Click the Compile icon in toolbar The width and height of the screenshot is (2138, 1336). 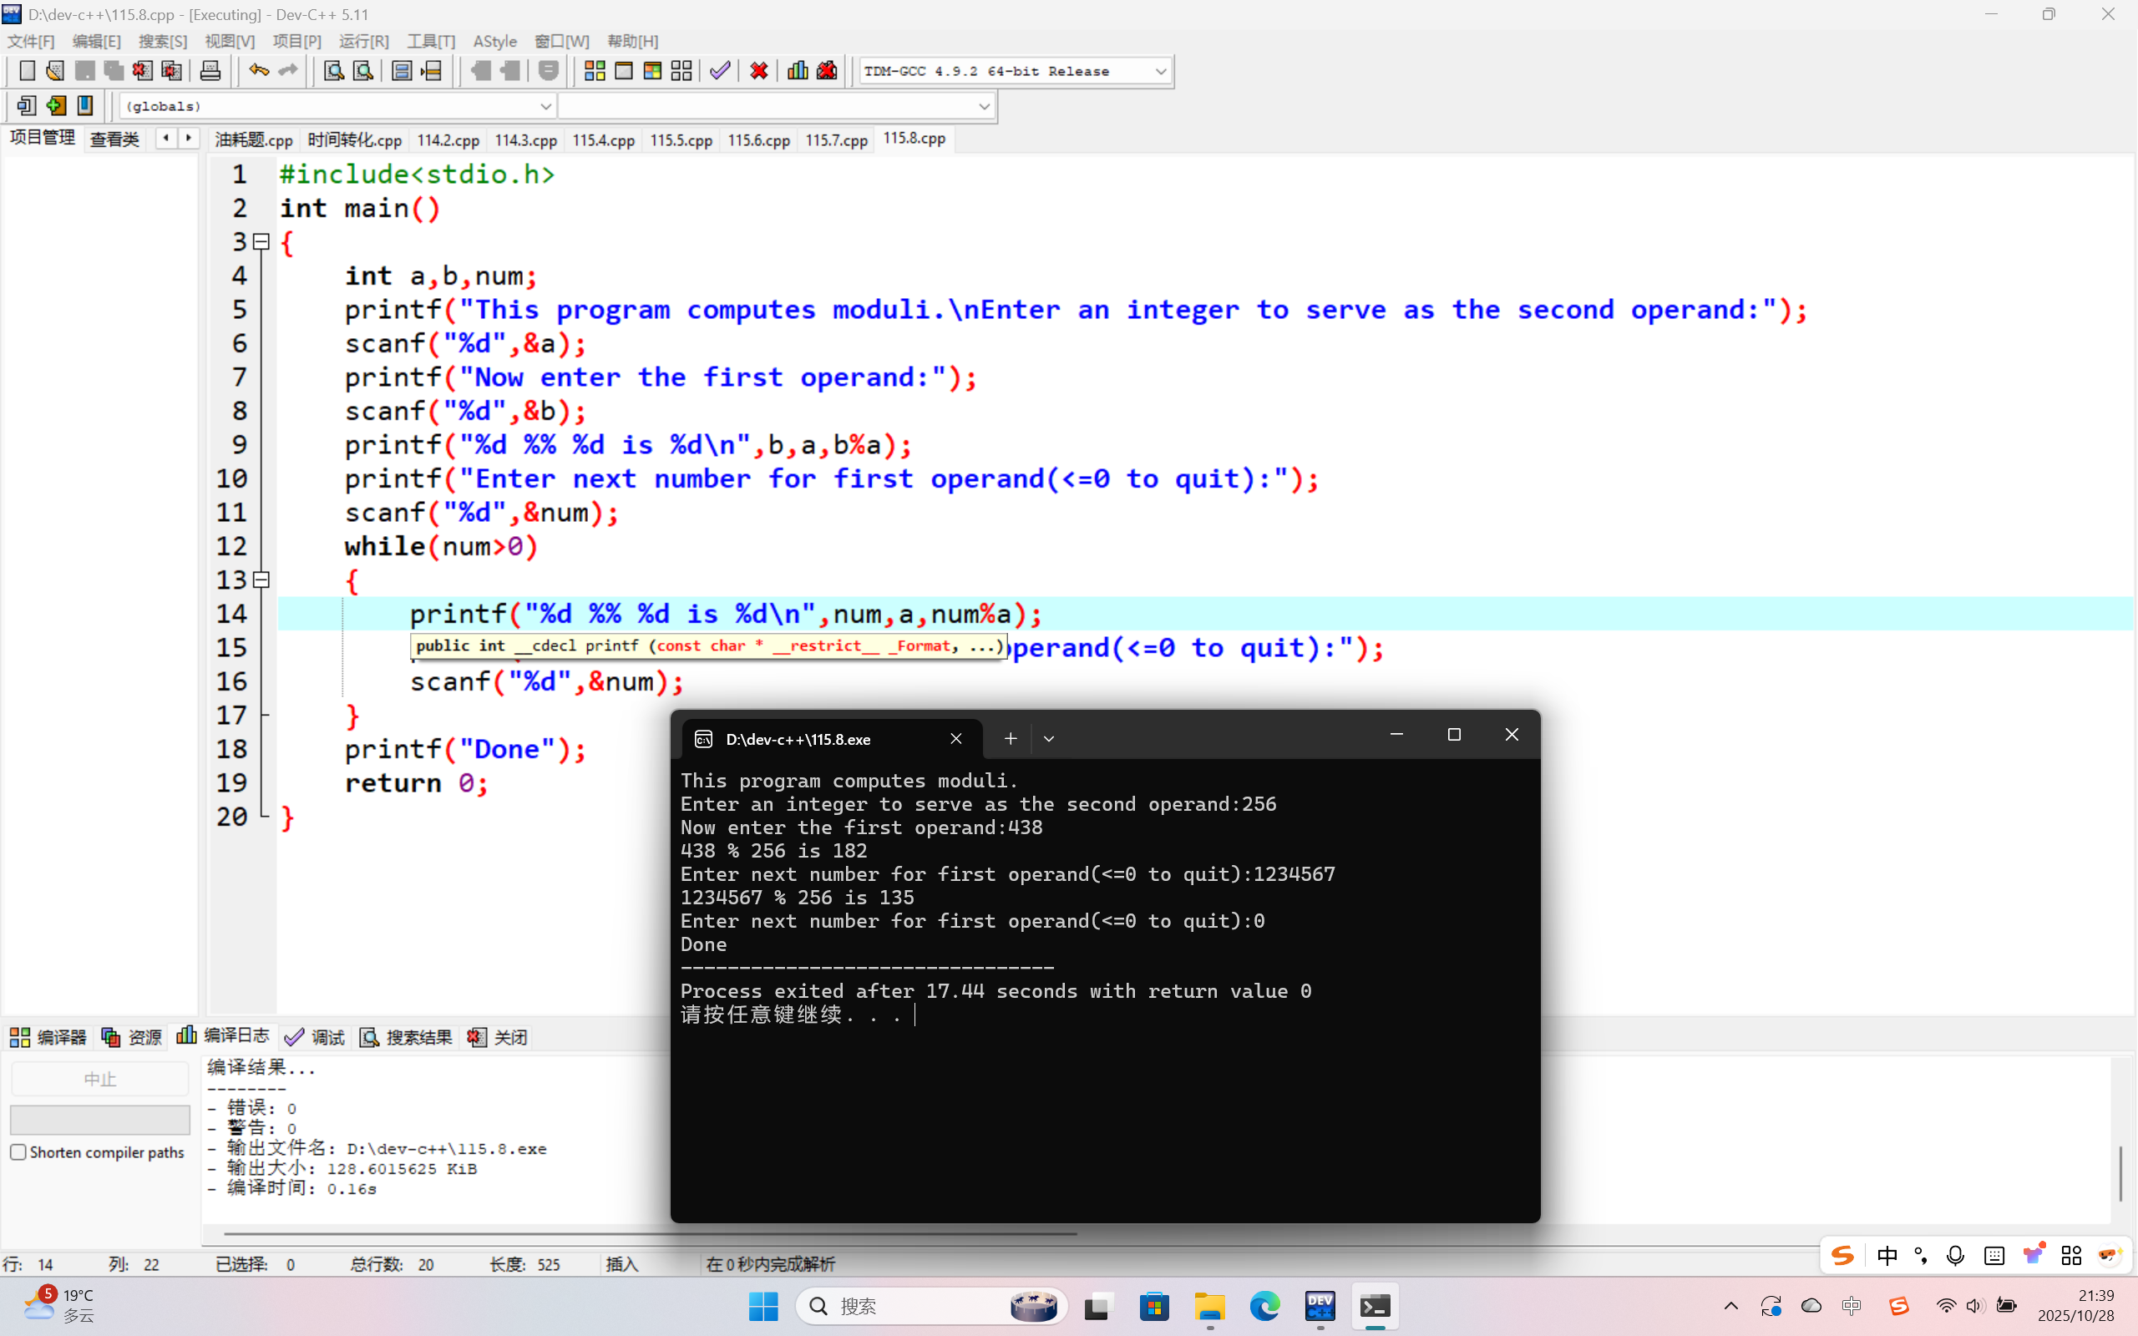pos(595,71)
